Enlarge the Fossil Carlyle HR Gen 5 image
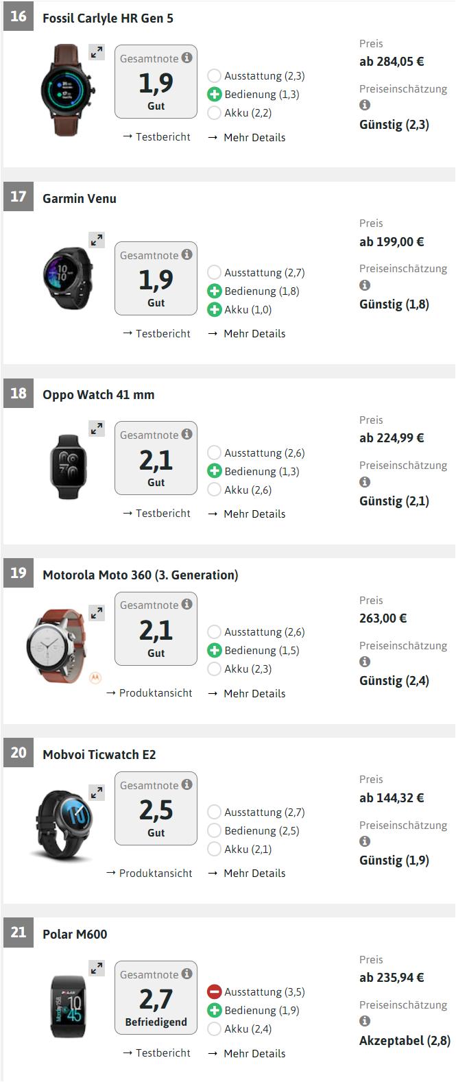 (97, 52)
